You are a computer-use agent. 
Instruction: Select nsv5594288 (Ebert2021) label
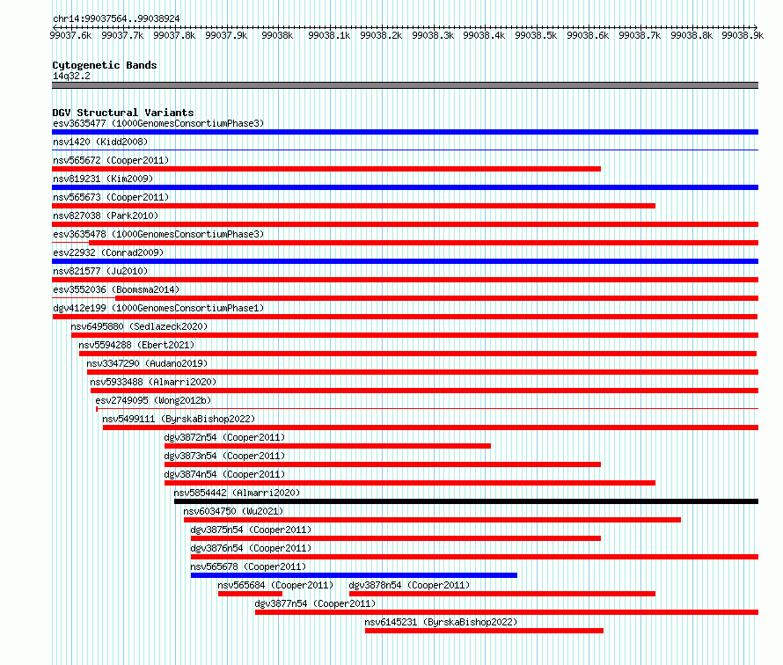click(136, 345)
